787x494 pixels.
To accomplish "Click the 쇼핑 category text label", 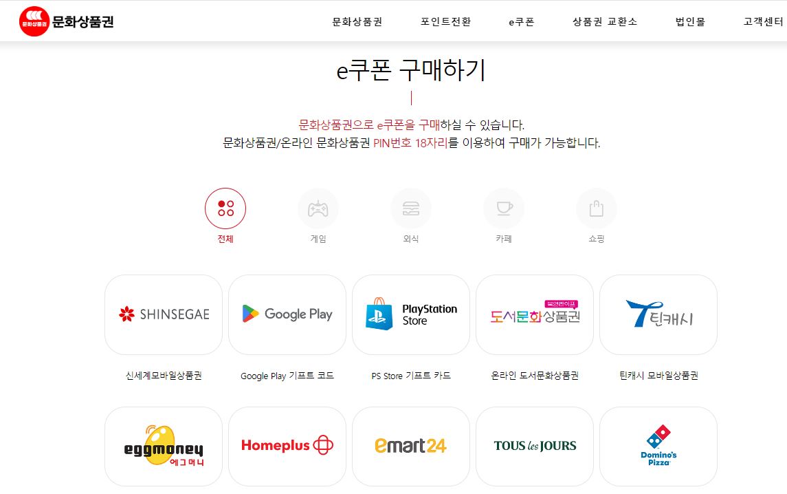I will point(597,239).
